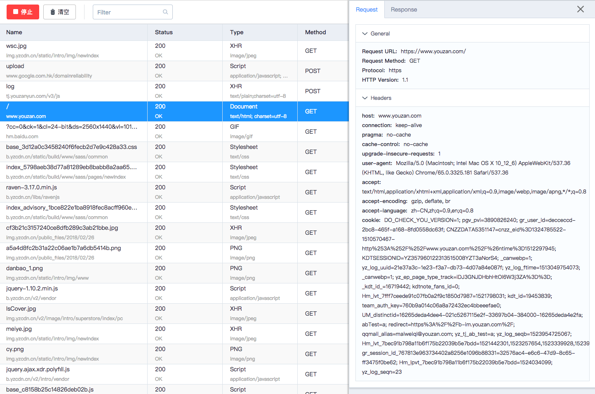Select the lsCover.jpg request
Screen dimensions: 595x394
pos(174,314)
